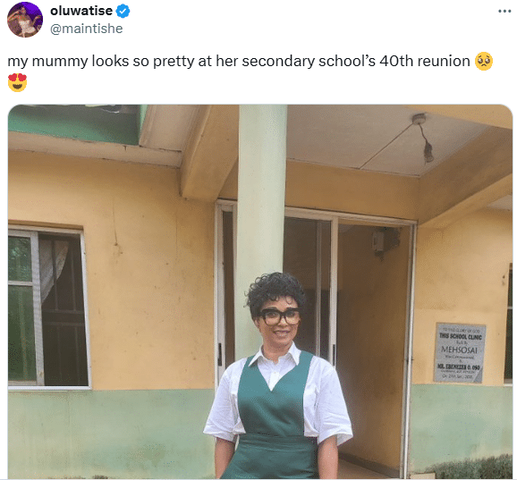Click the blue verified badge
517x480 pixels.
[123, 12]
